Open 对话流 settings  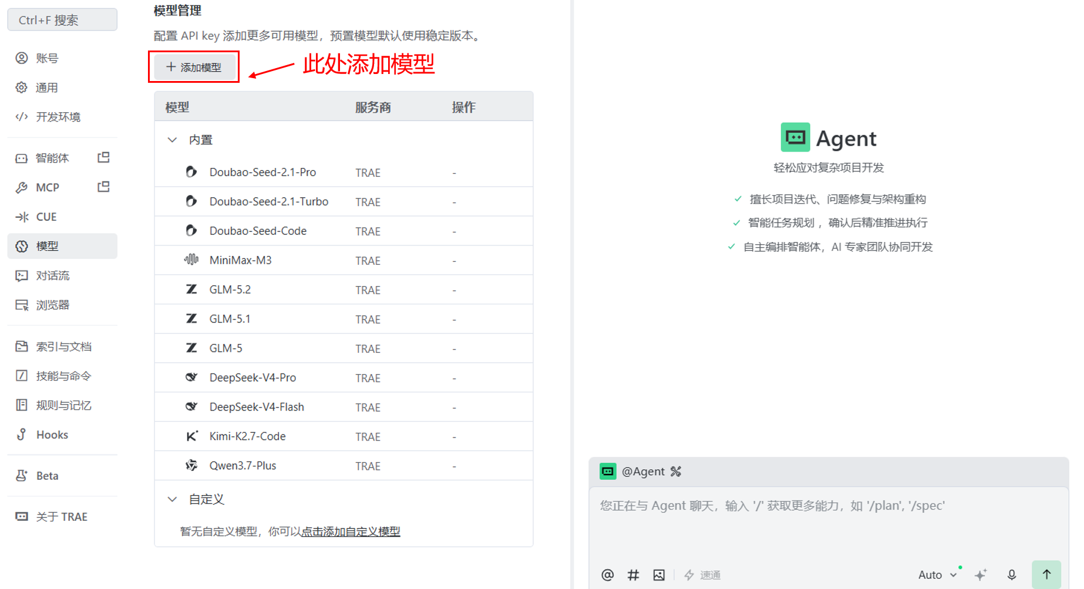(x=62, y=275)
